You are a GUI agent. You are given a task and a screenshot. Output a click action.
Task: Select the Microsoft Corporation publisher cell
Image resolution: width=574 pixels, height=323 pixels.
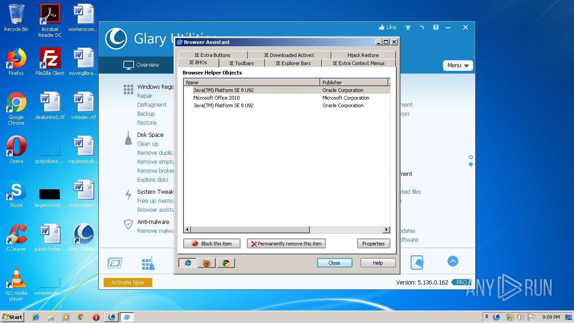click(346, 98)
